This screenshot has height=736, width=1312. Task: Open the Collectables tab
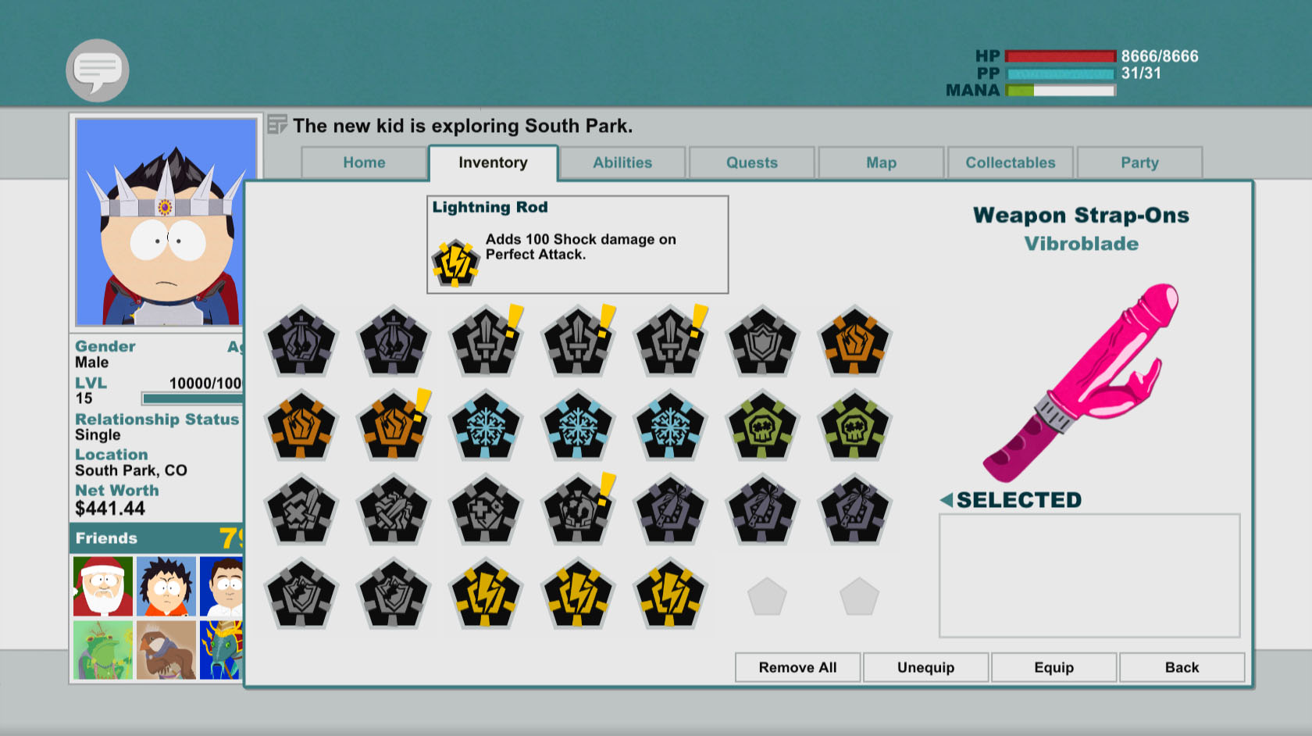click(x=1011, y=163)
